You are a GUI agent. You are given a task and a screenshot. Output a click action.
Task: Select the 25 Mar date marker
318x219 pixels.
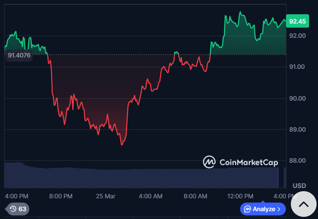tap(106, 196)
